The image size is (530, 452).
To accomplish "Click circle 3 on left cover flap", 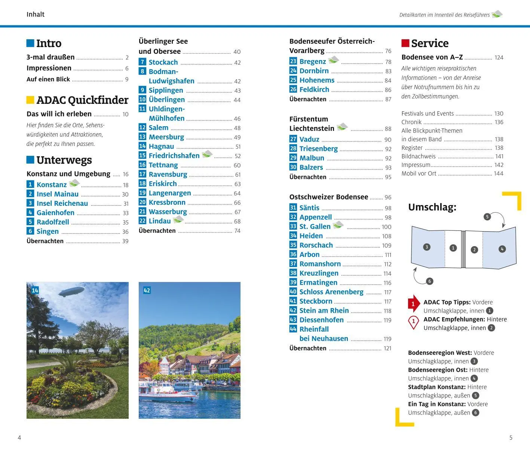I will (x=426, y=247).
